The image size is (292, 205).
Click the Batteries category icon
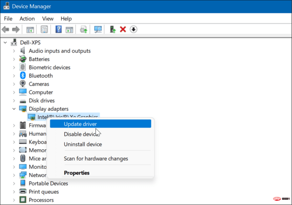(23, 59)
